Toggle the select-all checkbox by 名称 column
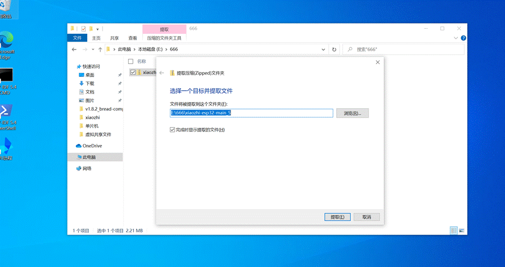The height and width of the screenshot is (267, 505). tap(131, 61)
